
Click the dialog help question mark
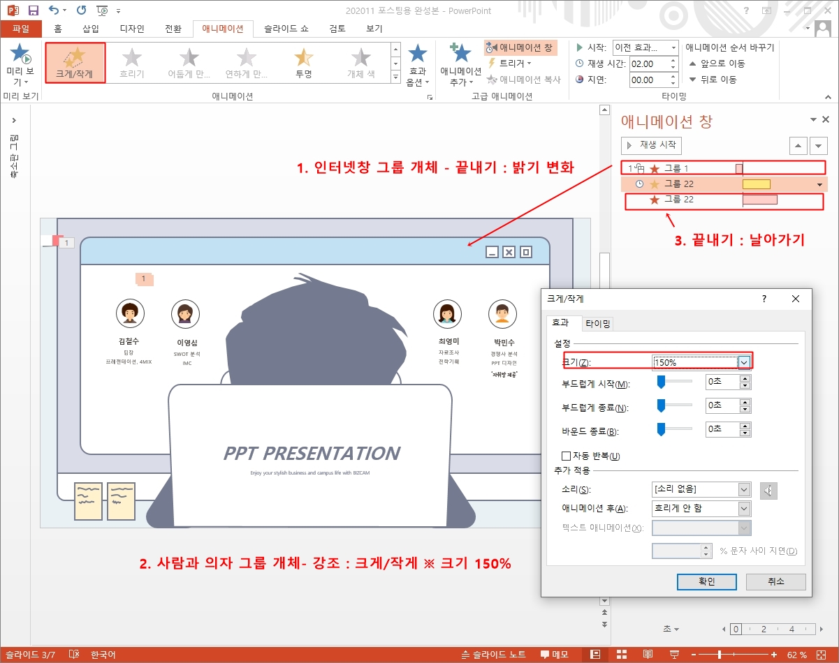click(764, 299)
